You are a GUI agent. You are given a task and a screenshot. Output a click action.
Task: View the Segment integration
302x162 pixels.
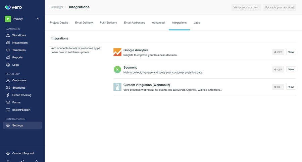(291, 69)
